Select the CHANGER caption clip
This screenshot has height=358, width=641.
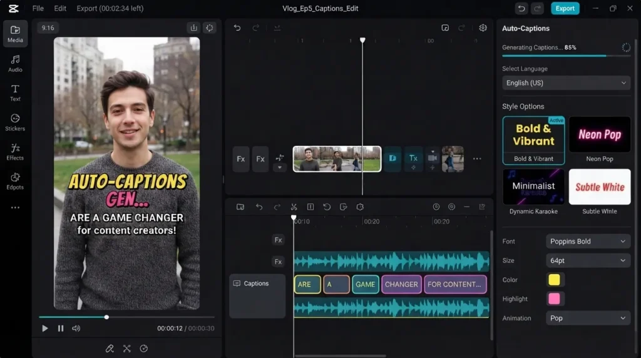401,284
